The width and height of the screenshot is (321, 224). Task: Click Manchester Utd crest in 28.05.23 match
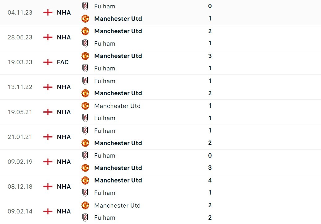[85, 31]
